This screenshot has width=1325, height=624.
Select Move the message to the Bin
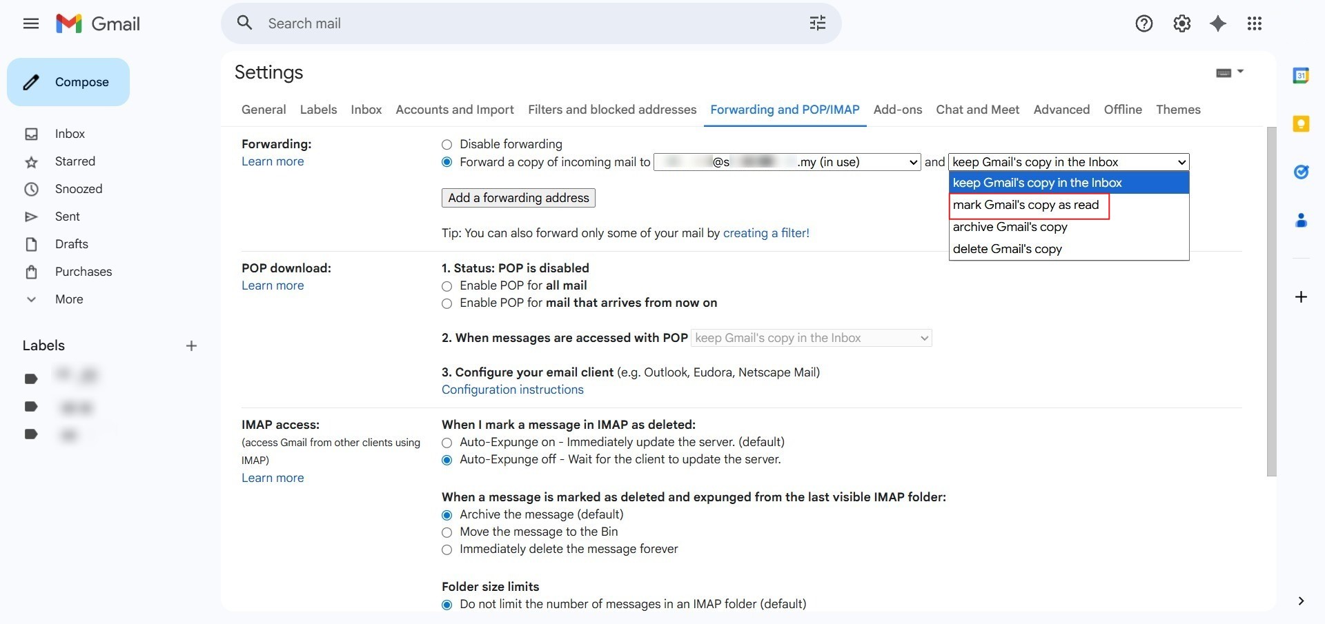click(447, 532)
